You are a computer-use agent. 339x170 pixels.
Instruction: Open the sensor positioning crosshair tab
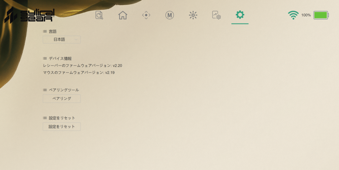146,15
